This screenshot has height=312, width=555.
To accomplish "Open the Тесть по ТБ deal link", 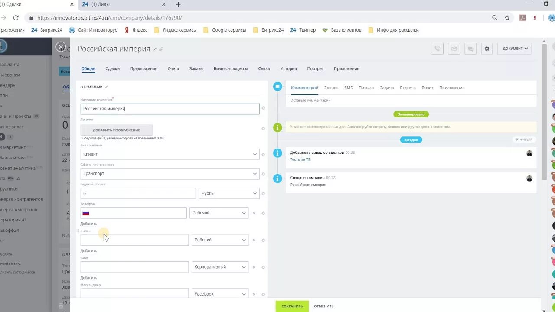I will 300,160.
